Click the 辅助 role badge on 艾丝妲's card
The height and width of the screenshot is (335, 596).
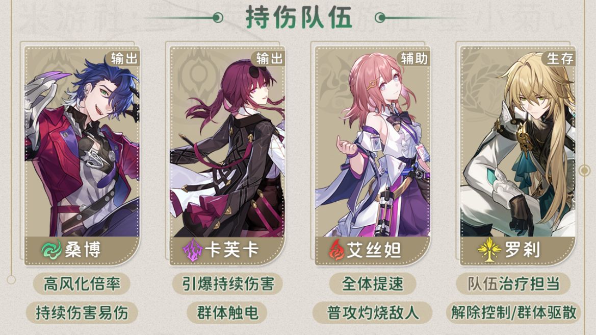414,59
